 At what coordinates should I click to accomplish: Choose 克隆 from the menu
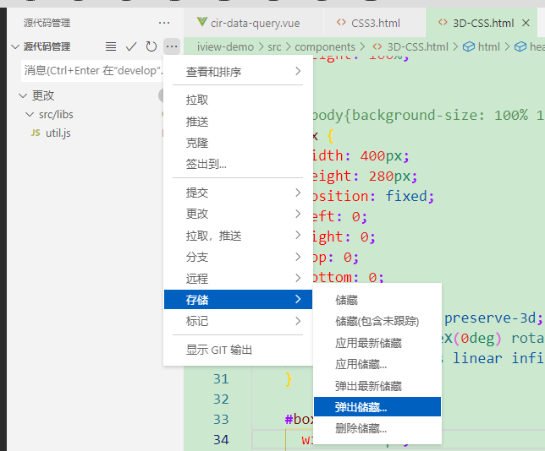tap(238, 143)
